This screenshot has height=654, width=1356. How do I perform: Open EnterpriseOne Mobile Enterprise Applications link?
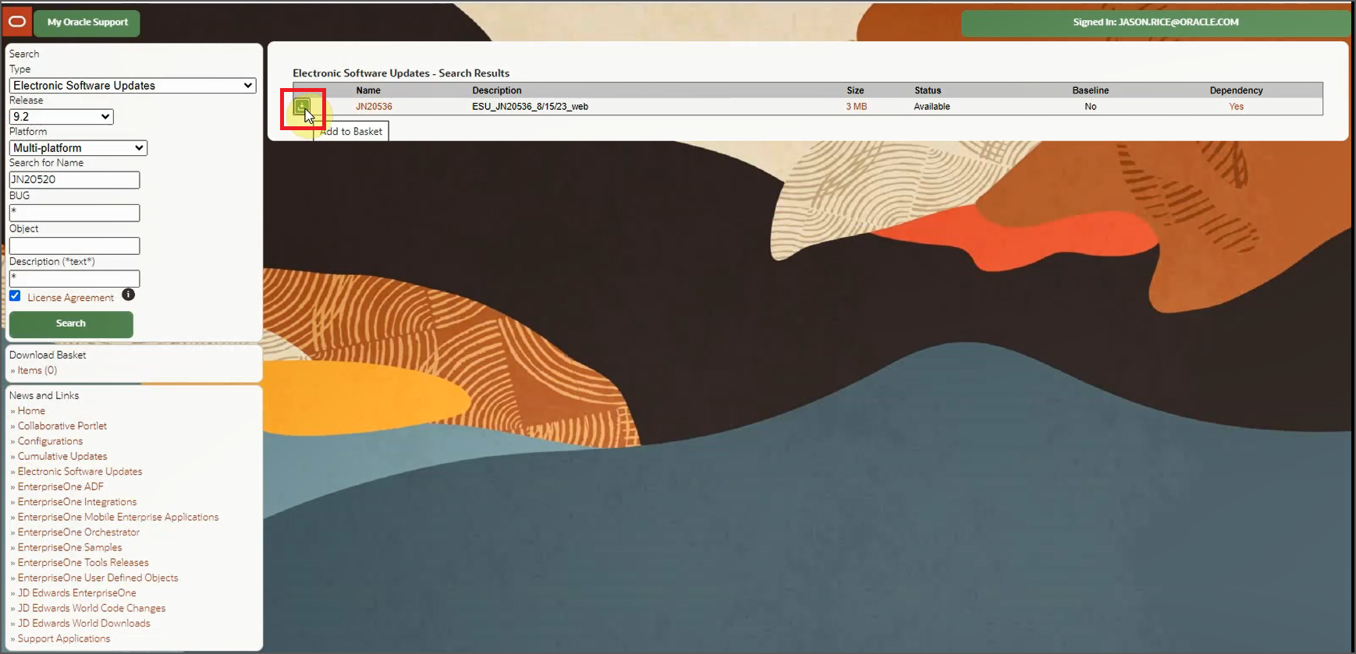click(118, 517)
